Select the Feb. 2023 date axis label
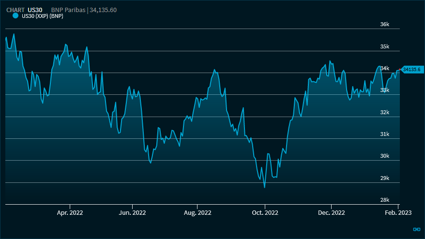 (398, 212)
